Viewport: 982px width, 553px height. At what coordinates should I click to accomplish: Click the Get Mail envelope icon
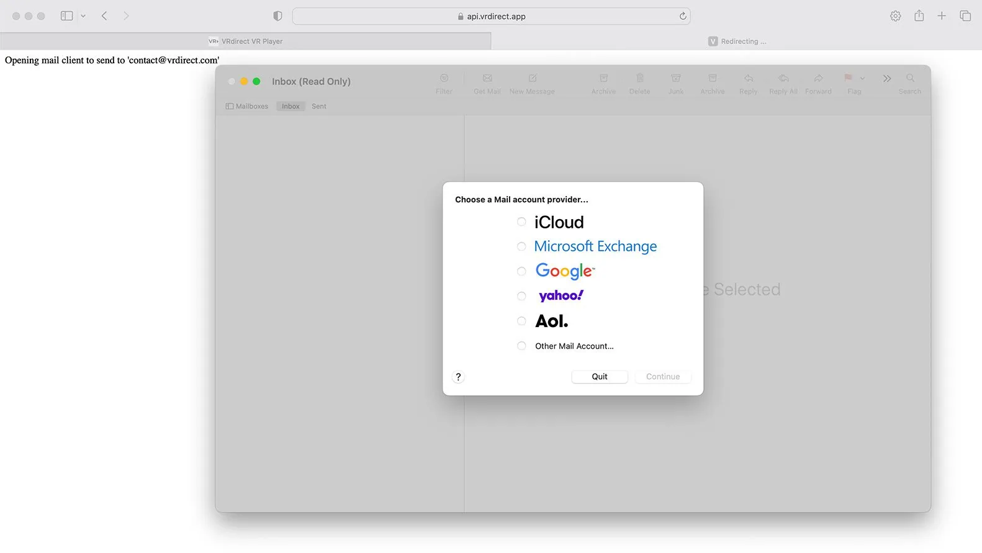tap(487, 78)
